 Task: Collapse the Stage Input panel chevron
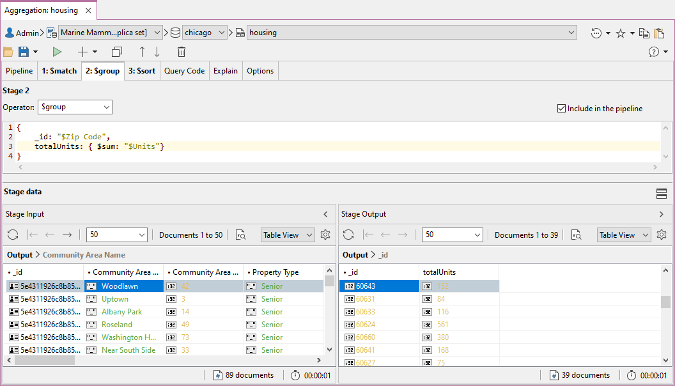click(x=325, y=214)
